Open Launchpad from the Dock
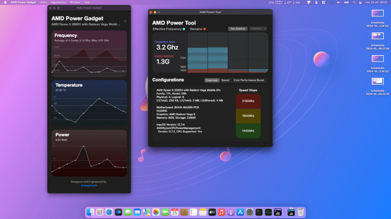Screen dimensions: 391x219 [x=100, y=212]
